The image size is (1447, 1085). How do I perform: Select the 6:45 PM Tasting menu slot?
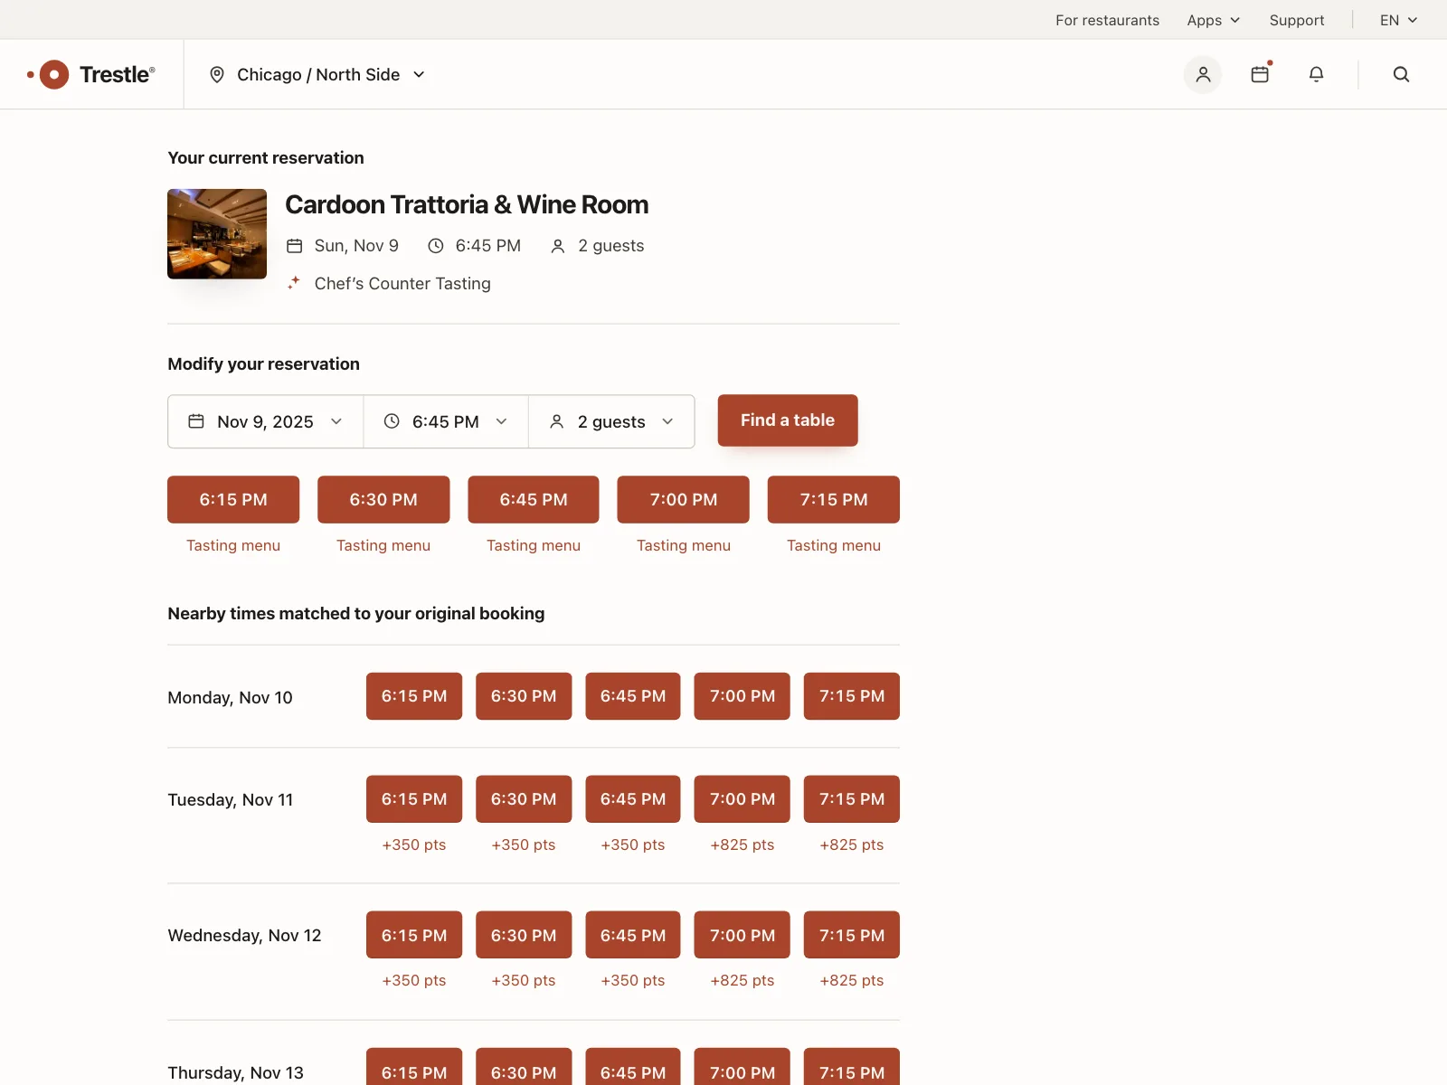pyautogui.click(x=534, y=499)
